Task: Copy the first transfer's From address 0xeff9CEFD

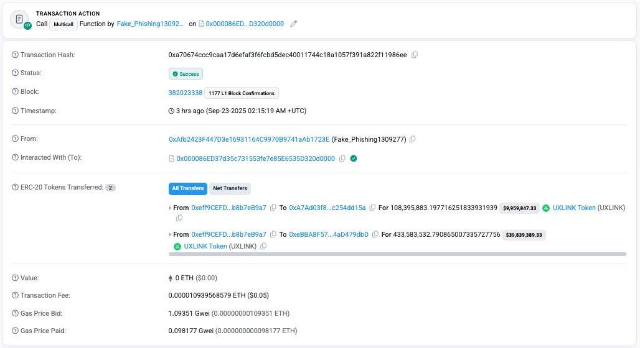Action: click(x=273, y=208)
